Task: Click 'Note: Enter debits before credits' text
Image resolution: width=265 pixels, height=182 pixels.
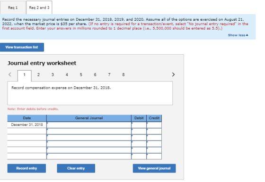Action: 33,109
